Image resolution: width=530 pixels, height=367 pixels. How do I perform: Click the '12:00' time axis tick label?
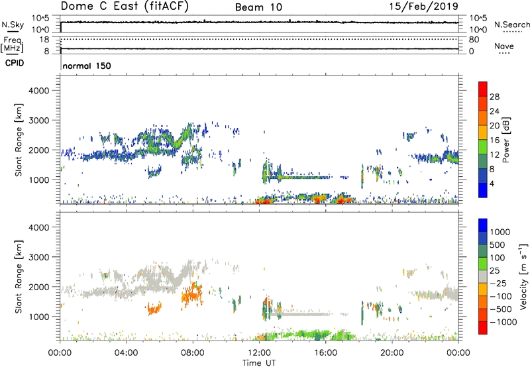pos(259,353)
